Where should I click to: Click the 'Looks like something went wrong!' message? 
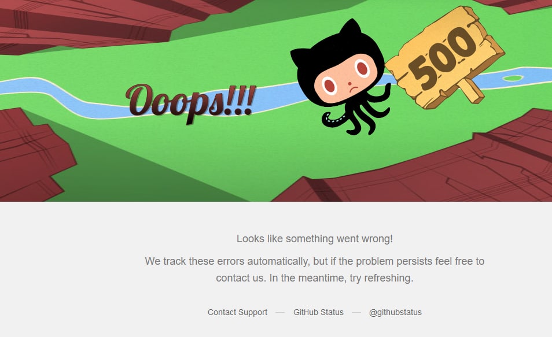[314, 239]
